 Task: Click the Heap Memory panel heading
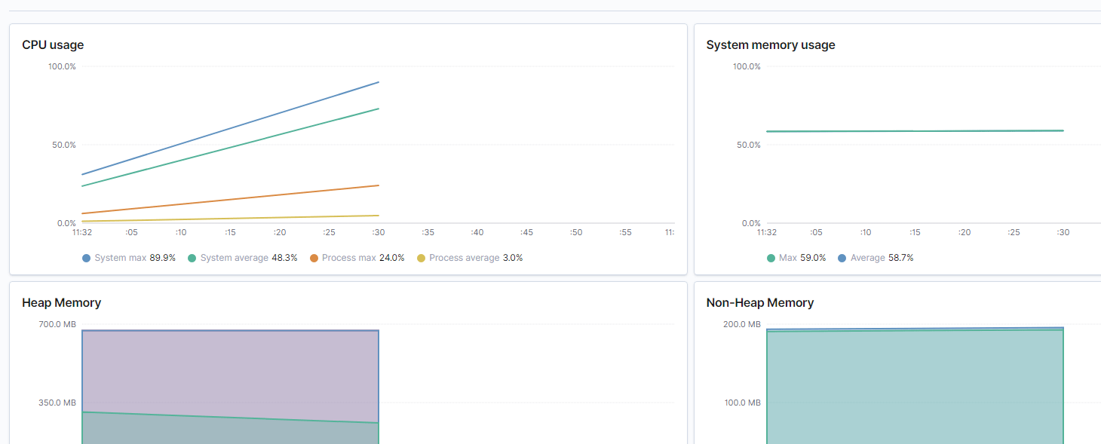61,302
